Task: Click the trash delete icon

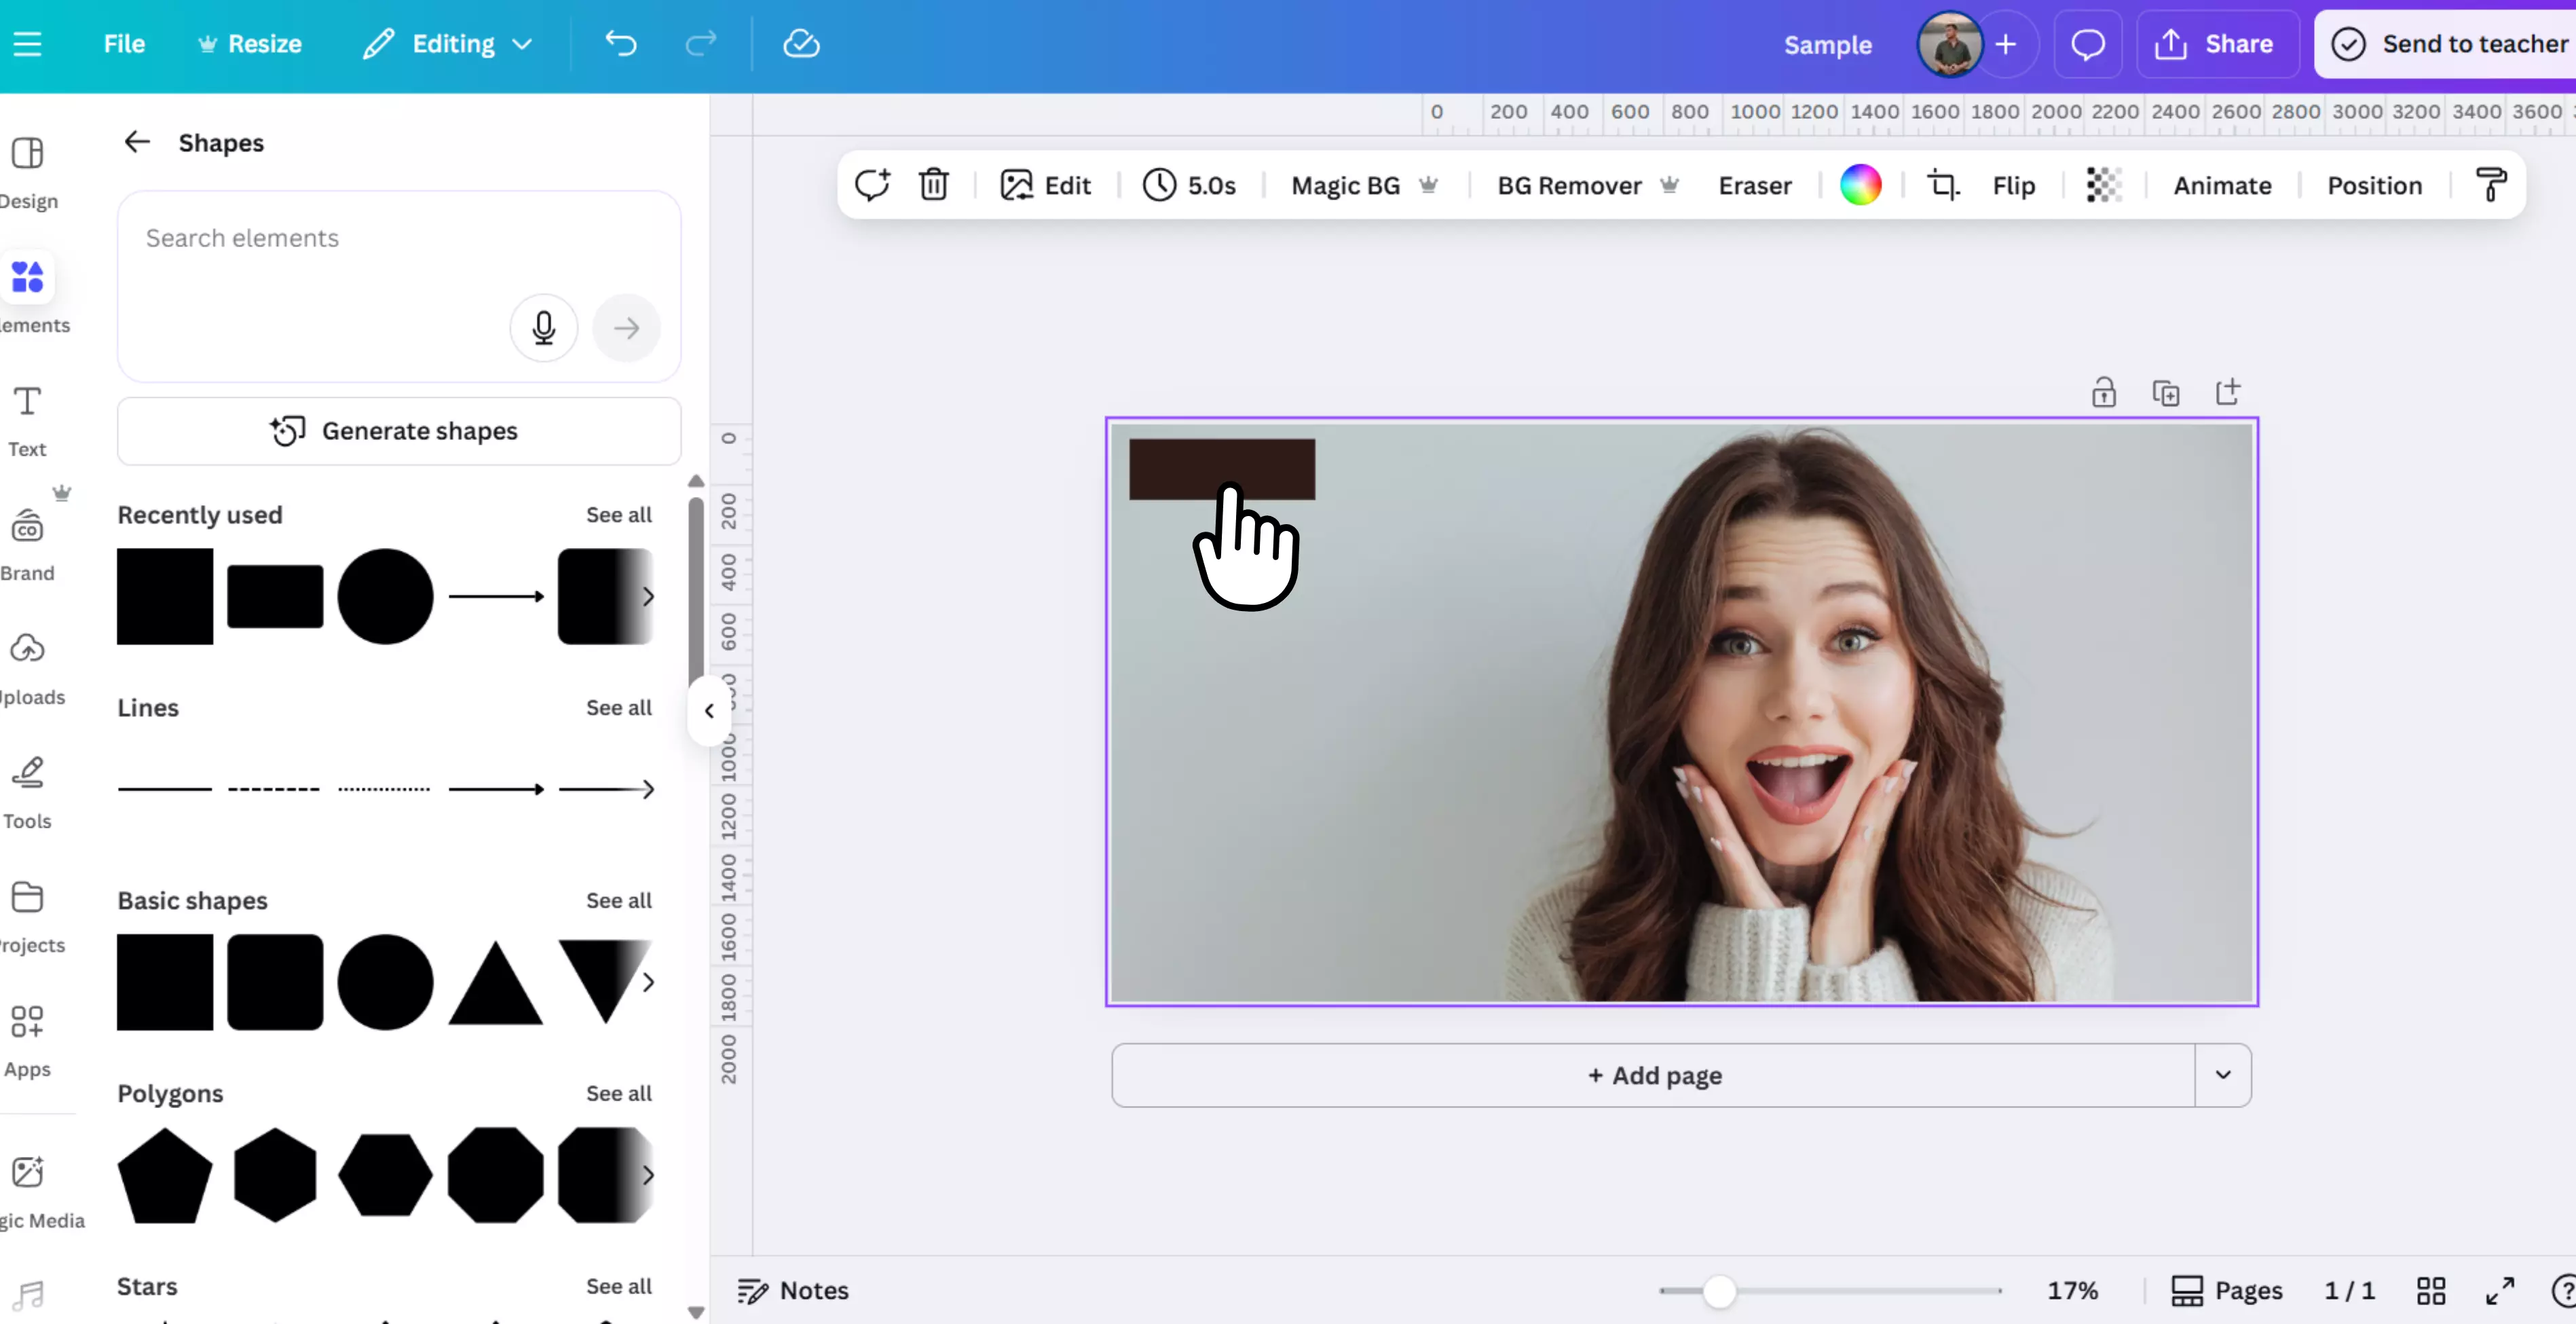Action: pyautogui.click(x=933, y=185)
